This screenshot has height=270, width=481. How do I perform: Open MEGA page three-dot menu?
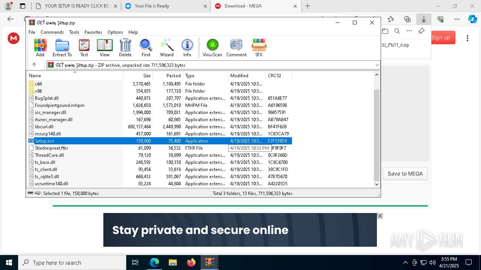coord(467,38)
